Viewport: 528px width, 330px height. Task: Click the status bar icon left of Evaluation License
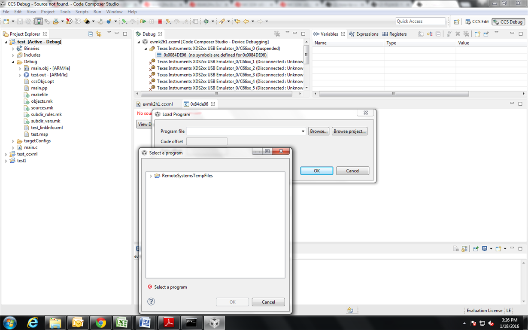pyautogui.click(x=350, y=310)
